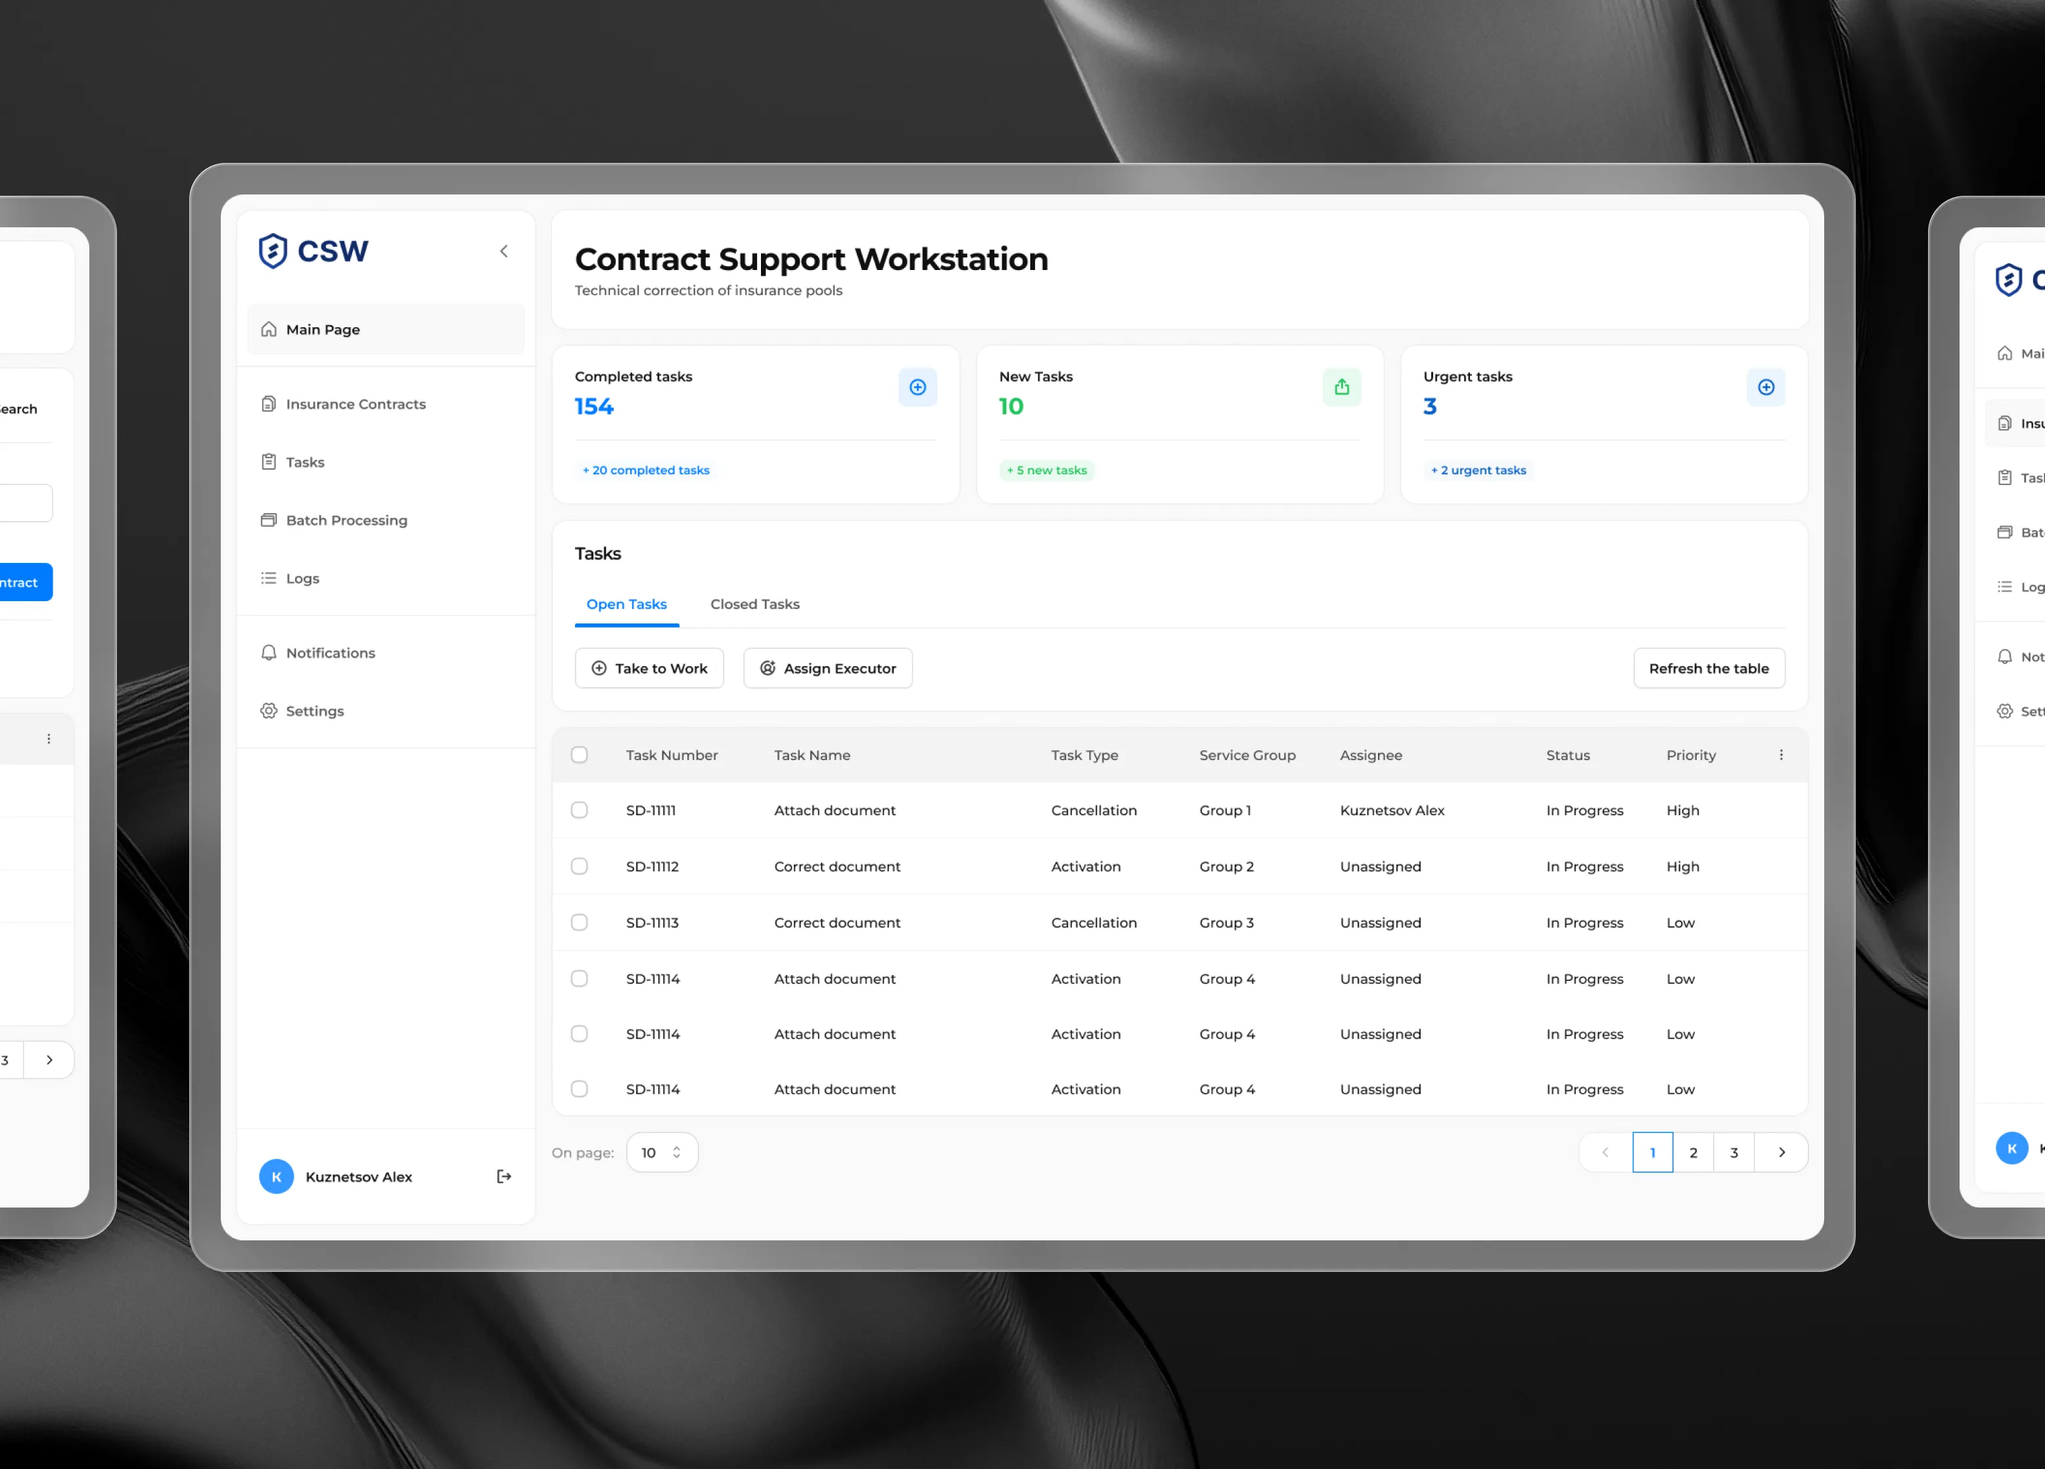The width and height of the screenshot is (2045, 1469).
Task: Switch to the Closed Tasks tab
Action: coord(754,604)
